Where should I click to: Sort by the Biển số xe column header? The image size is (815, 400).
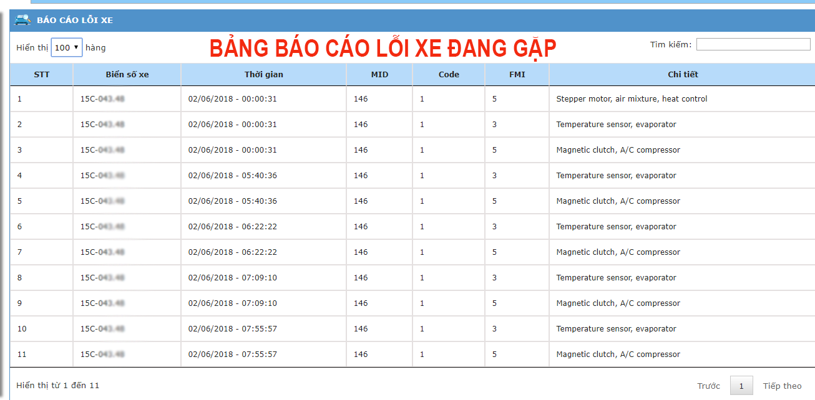pyautogui.click(x=127, y=74)
